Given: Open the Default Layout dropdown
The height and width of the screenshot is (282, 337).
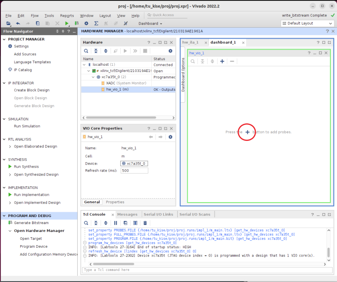Looking at the screenshot, I should click(x=306, y=23).
